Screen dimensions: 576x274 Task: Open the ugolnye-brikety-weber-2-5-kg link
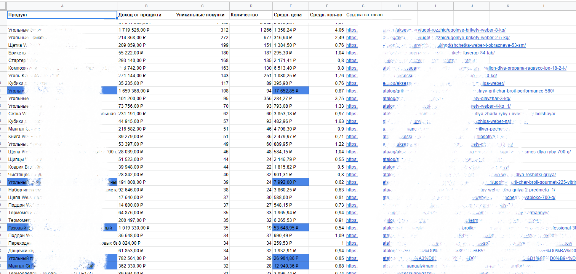click(446, 38)
